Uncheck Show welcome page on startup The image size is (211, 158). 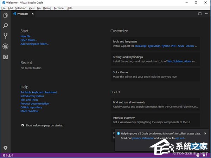[x=23, y=125]
